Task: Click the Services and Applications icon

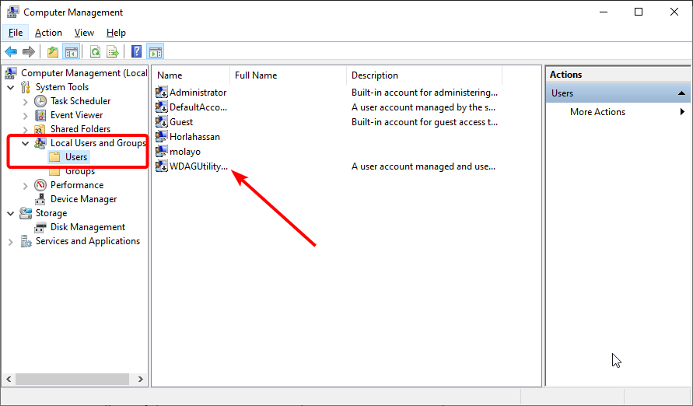Action: coord(26,241)
